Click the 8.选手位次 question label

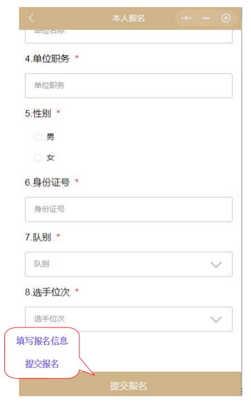(47, 292)
